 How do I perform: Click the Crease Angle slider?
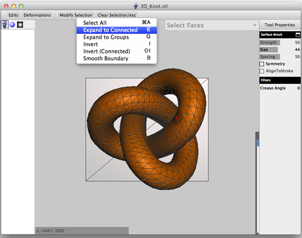(280, 88)
